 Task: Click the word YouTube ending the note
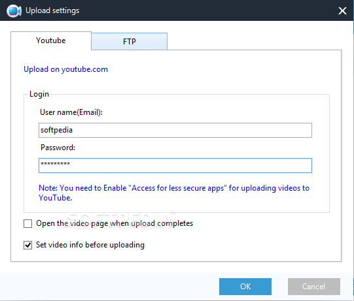pyautogui.click(x=56, y=198)
